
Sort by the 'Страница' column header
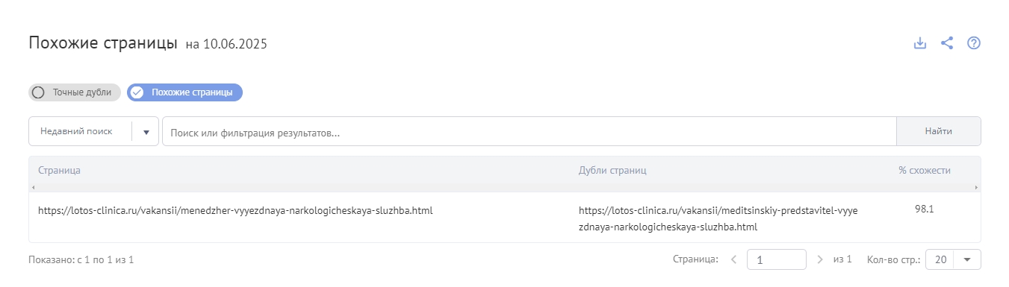[60, 171]
